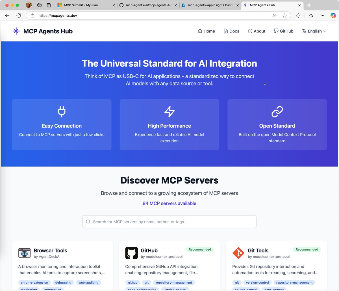Go to Home in site navigation

[206, 31]
